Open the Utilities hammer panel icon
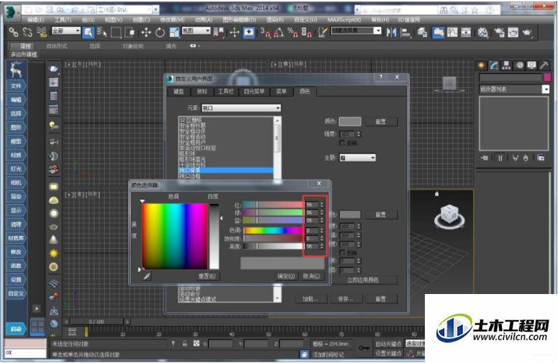Screen dimensions: 558x363 click(544, 65)
